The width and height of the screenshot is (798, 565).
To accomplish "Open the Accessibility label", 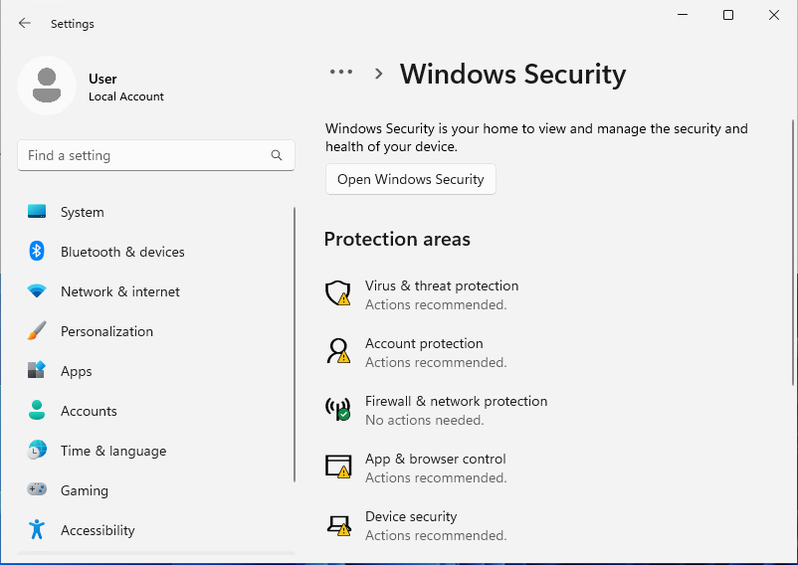I will 98,530.
